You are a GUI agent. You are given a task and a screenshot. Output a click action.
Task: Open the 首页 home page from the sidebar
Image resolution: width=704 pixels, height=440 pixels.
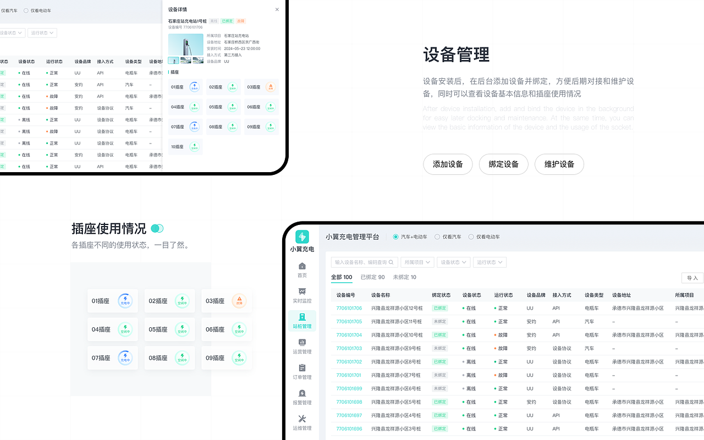(301, 269)
